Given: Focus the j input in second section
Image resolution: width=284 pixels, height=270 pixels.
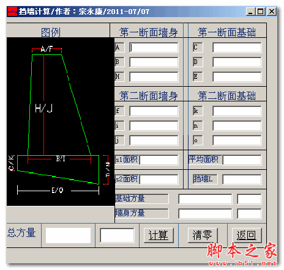Looking at the screenshot, I should pos(154,140).
